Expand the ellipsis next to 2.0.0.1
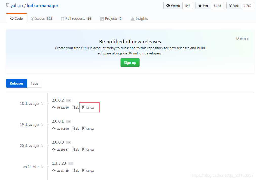The height and width of the screenshot is (180, 256). coord(69,121)
